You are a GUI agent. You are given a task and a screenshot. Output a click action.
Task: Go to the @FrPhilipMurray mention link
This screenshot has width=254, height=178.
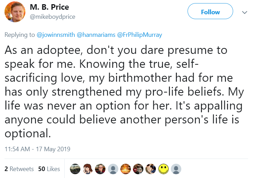[140, 35]
